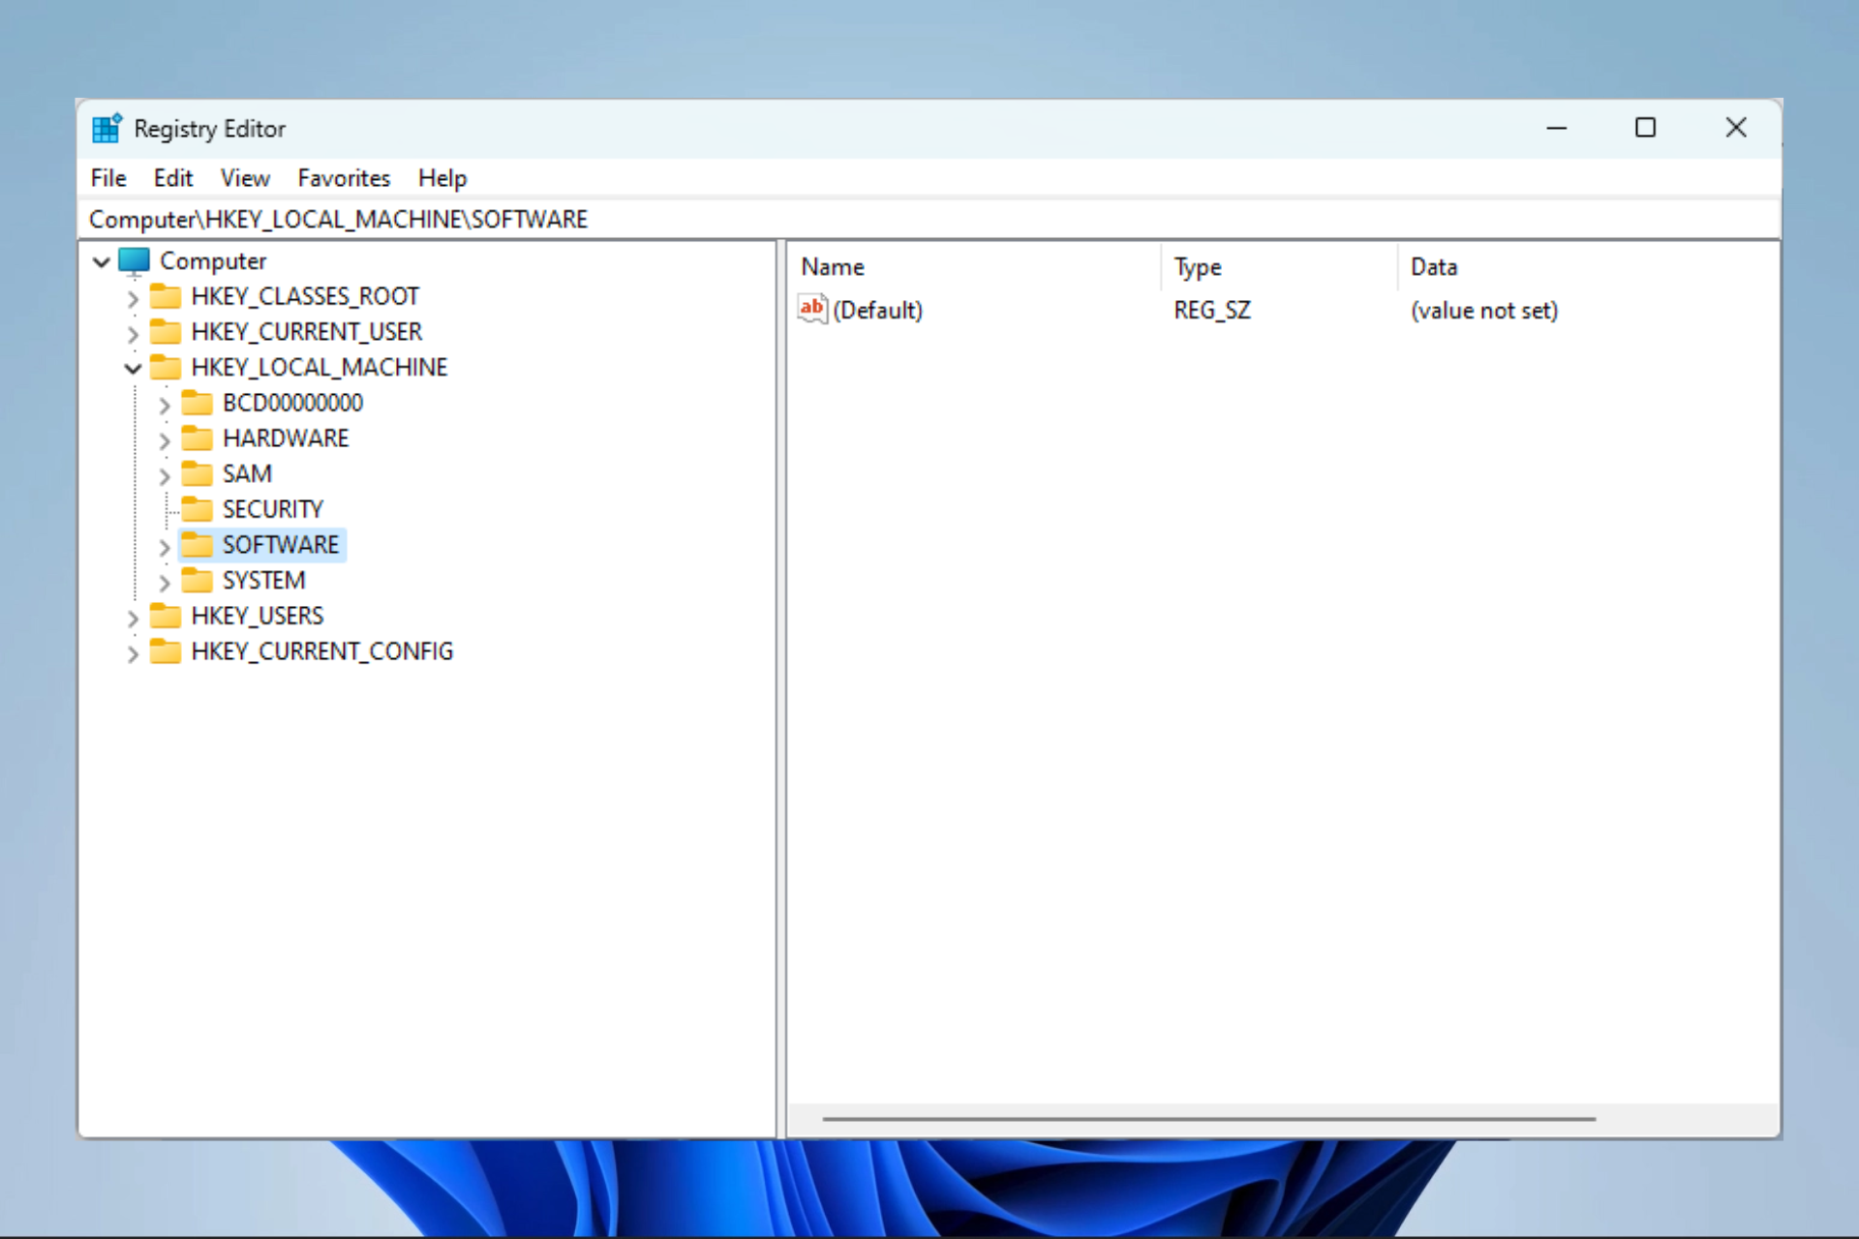The width and height of the screenshot is (1859, 1239).
Task: Expand the HKEY_USERS key
Action: click(x=133, y=618)
